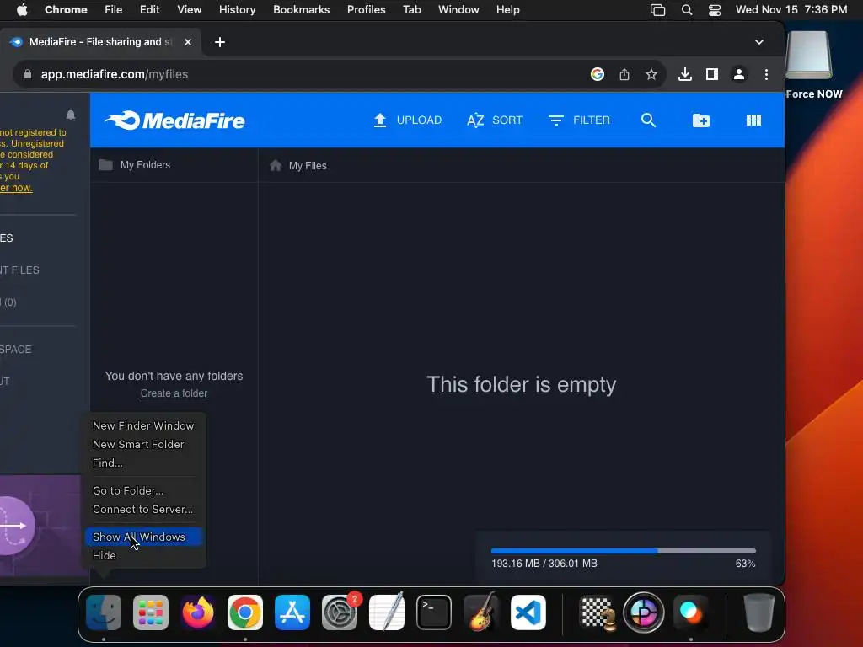Click the UPLOAD button
The height and width of the screenshot is (647, 863).
[407, 120]
